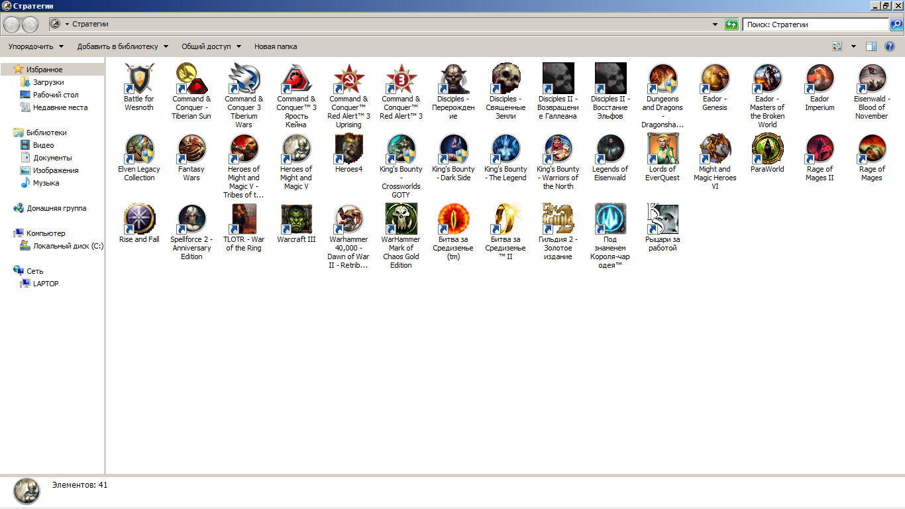Click the Red Alert 3 Uprising shortcut
The width and height of the screenshot is (905, 509).
(348, 79)
